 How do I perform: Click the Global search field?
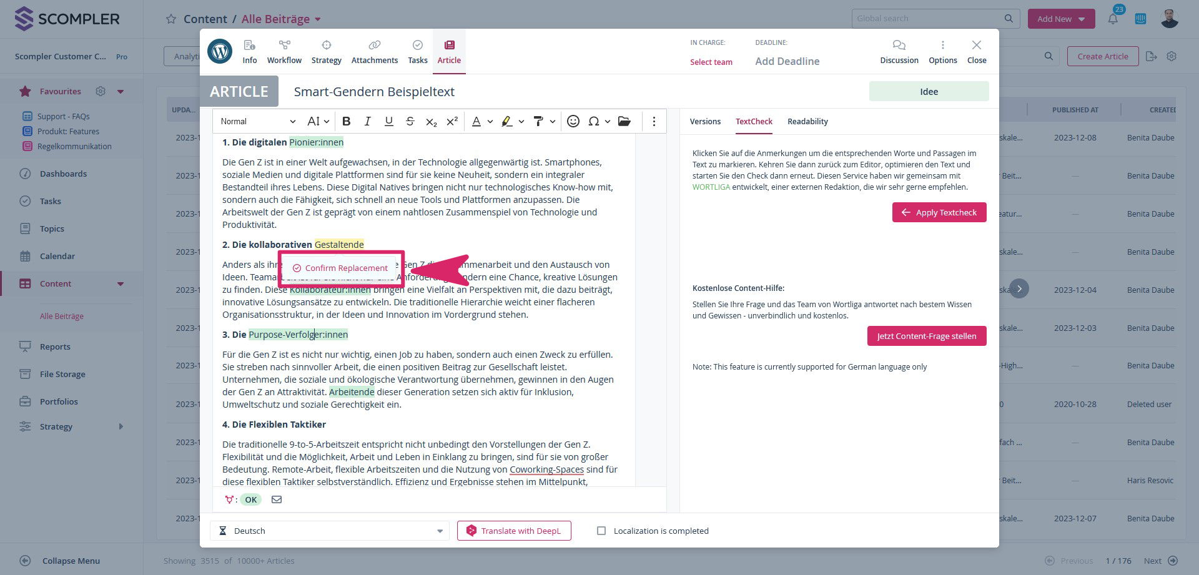tap(927, 19)
